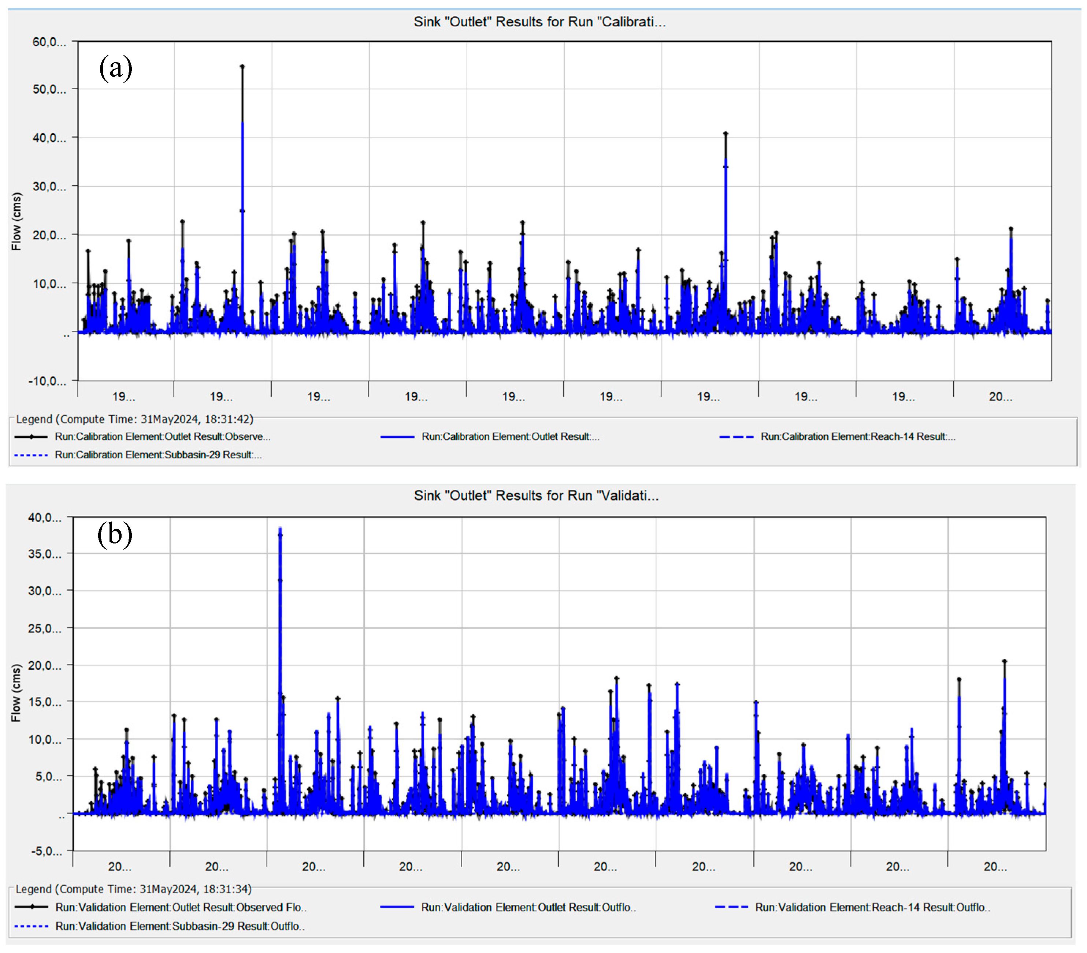
Task: Click the tallest spike near 38 in chart (b)
Action: click(x=280, y=530)
